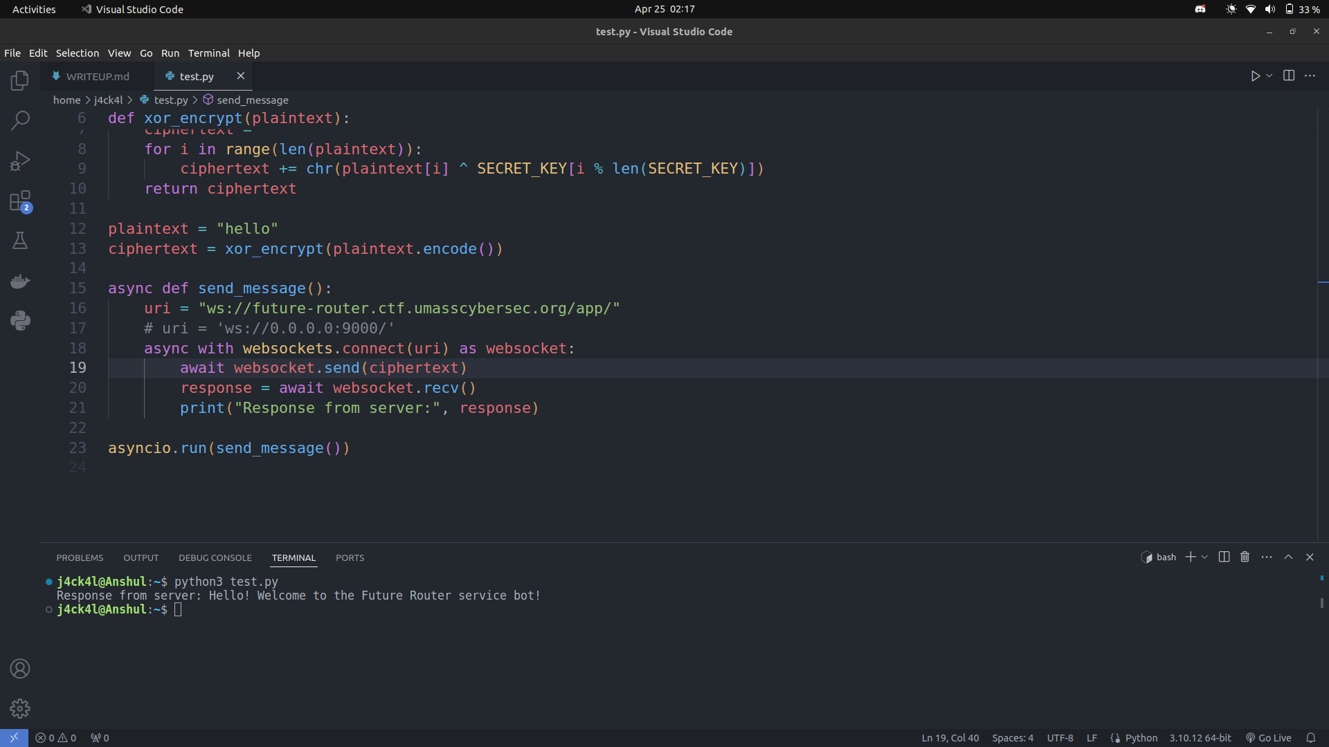The width and height of the screenshot is (1329, 747).
Task: Click Spaces: 4 indentation setting
Action: [x=1012, y=738]
